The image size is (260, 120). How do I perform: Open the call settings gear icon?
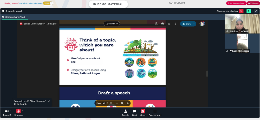[x=3, y=11]
